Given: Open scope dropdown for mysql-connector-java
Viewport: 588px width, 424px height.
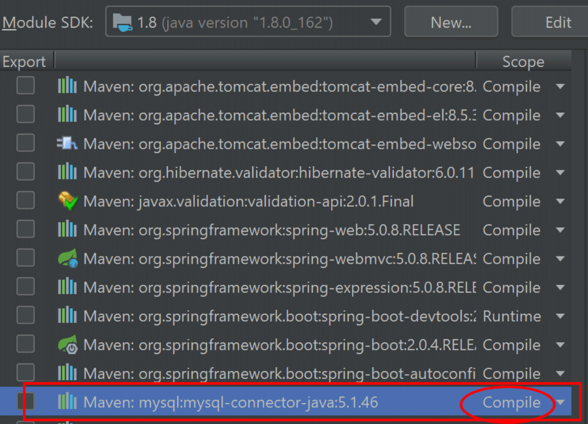Looking at the screenshot, I should click(x=560, y=402).
